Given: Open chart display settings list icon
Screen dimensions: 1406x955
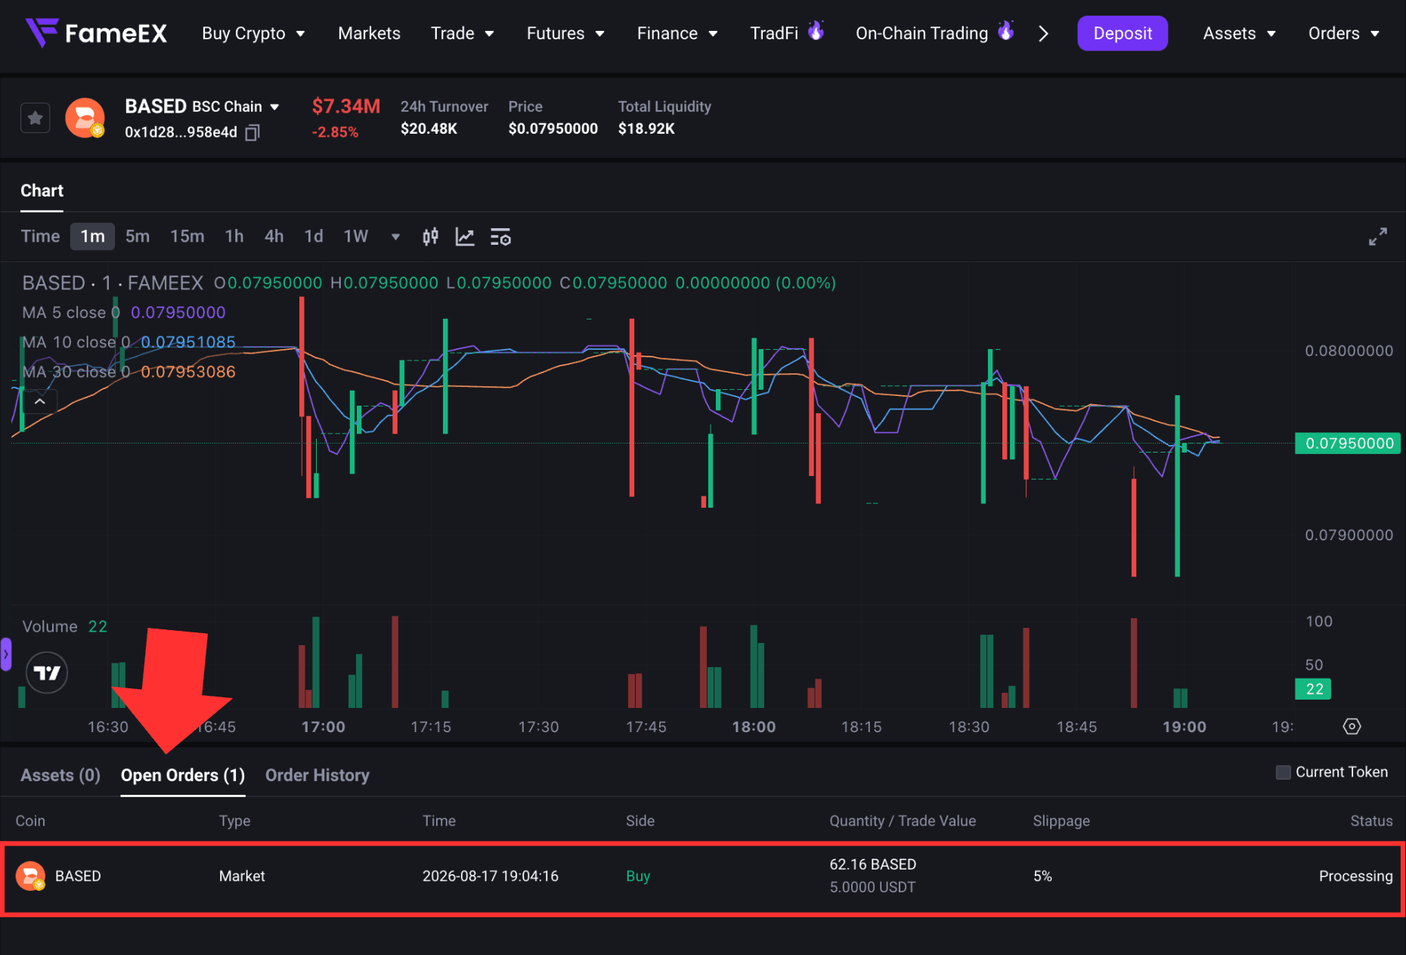Looking at the screenshot, I should [x=500, y=236].
